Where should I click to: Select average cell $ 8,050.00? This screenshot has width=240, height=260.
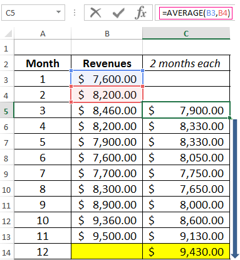tap(186, 157)
